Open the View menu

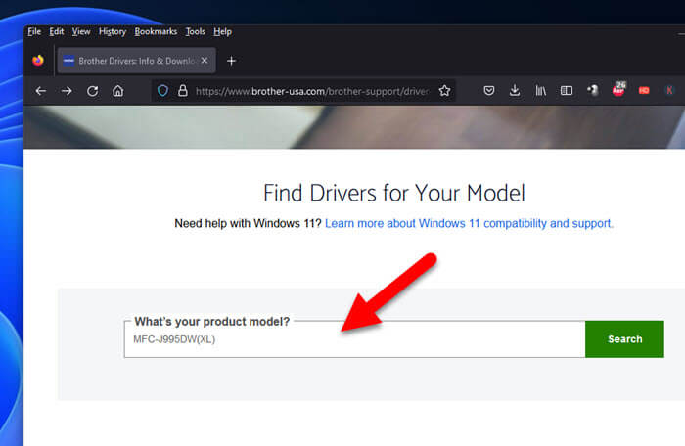click(x=81, y=32)
